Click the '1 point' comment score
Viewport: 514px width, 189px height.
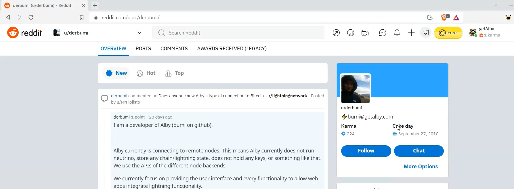click(138, 117)
